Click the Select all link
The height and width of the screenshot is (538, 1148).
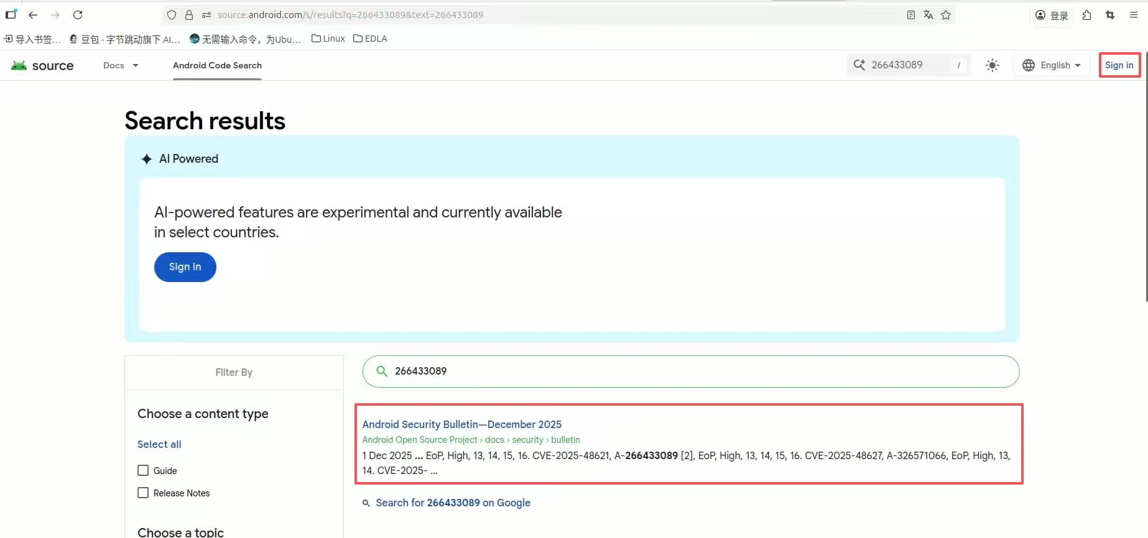click(159, 444)
